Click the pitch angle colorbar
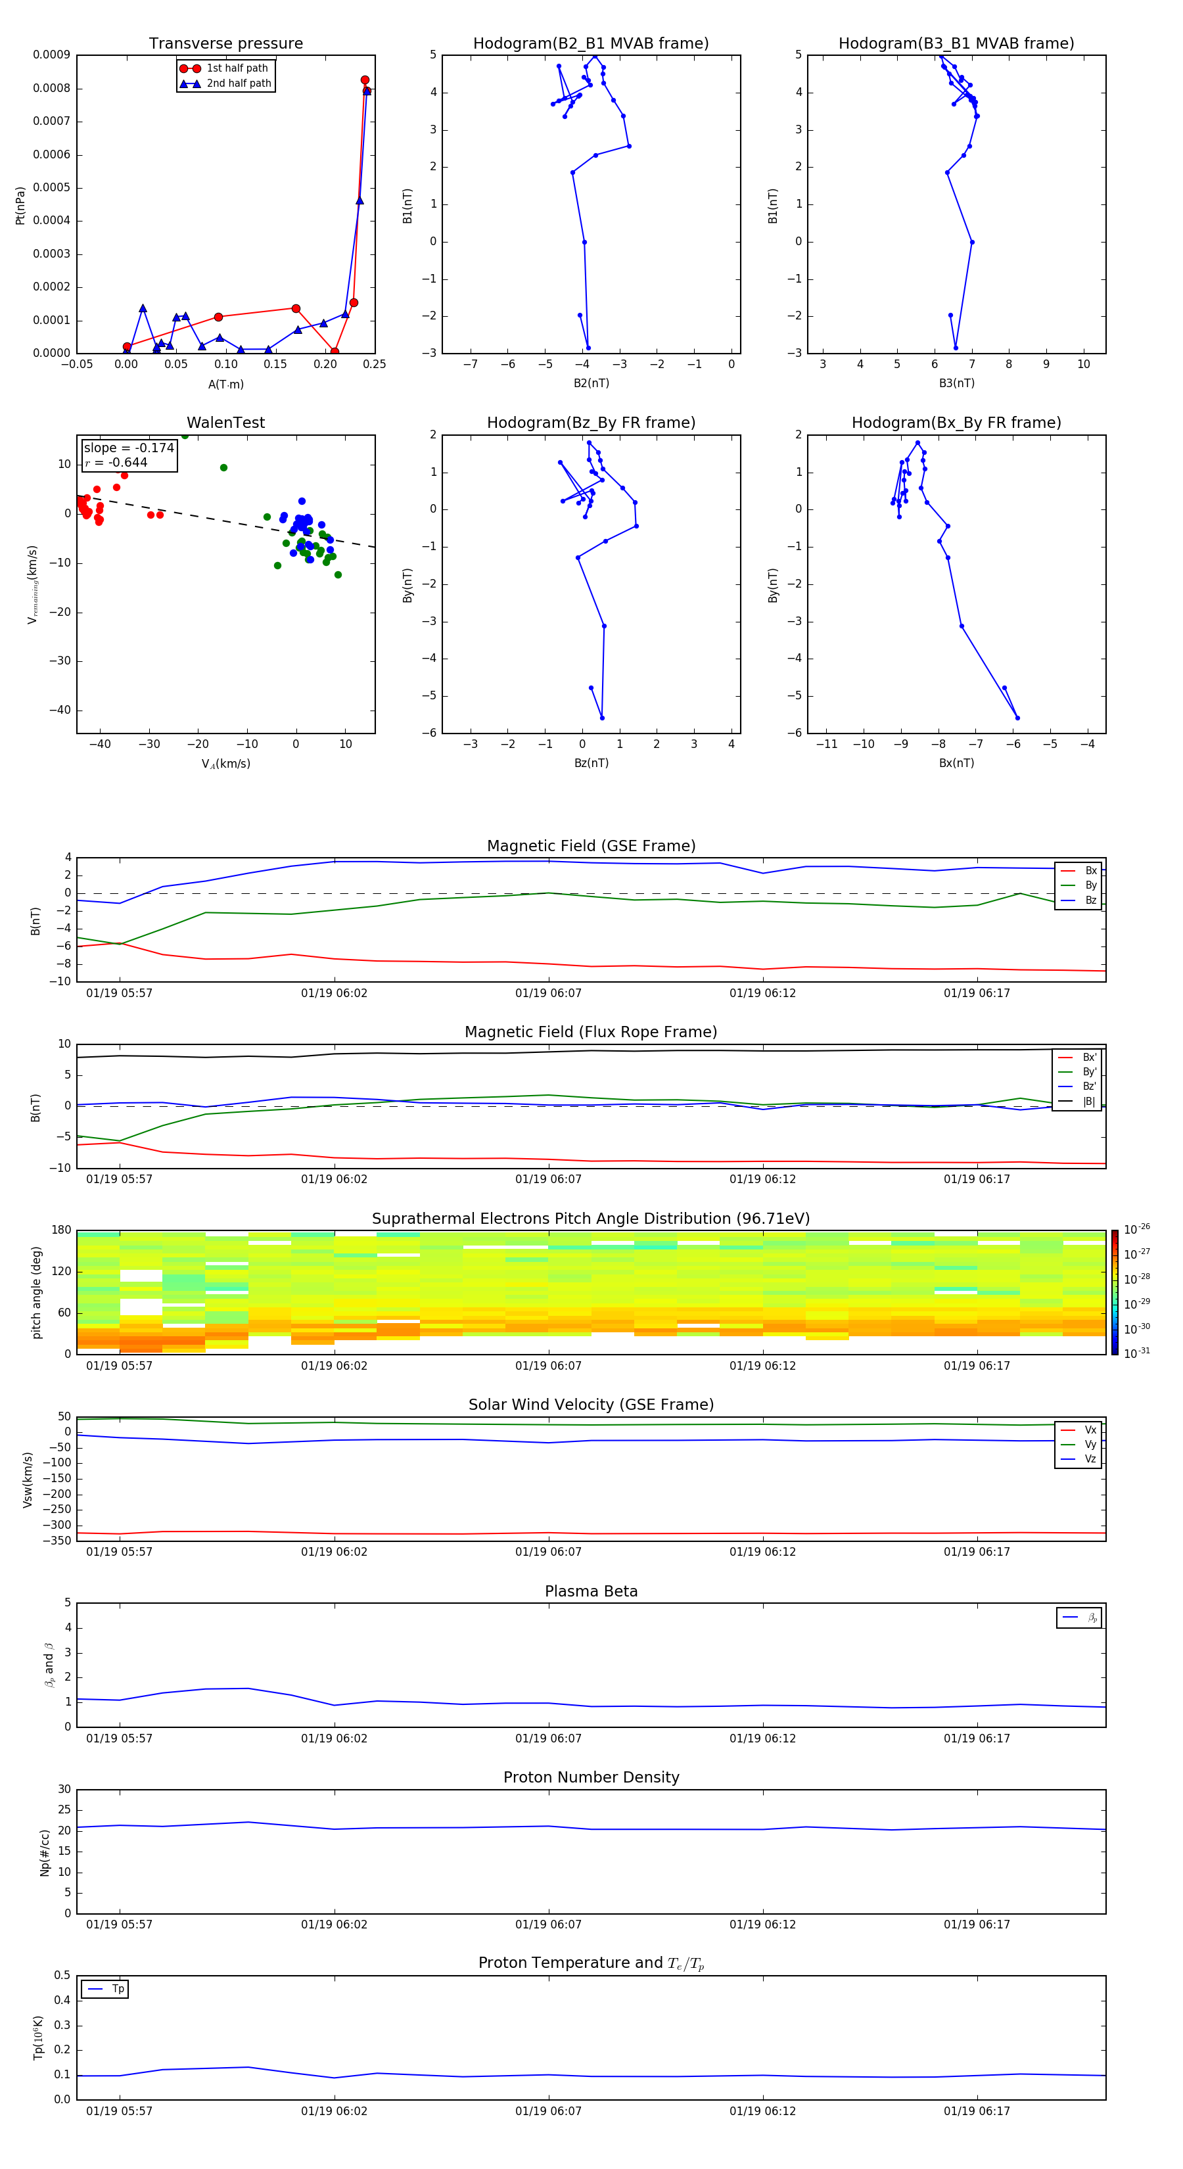 pos(1114,1292)
